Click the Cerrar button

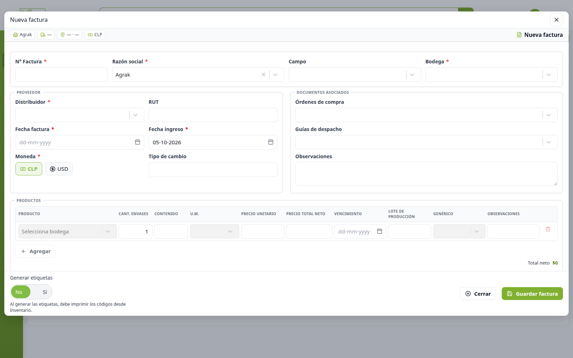(478, 294)
